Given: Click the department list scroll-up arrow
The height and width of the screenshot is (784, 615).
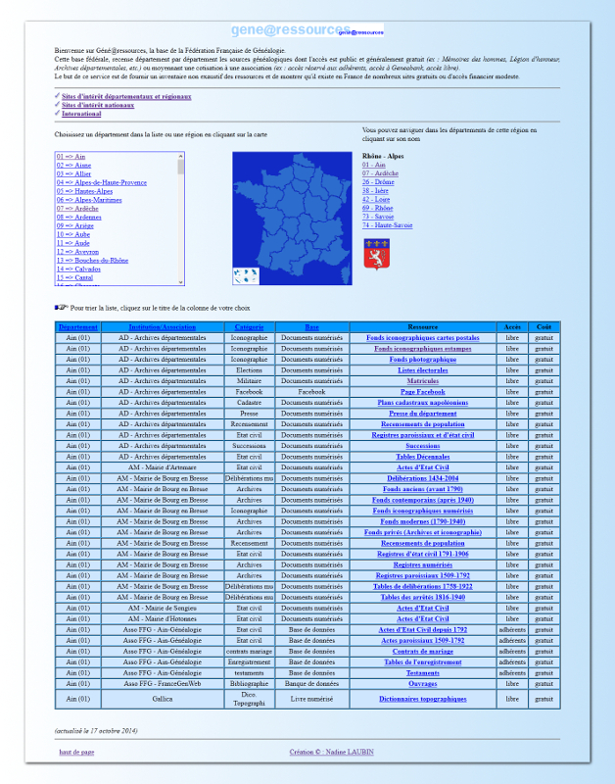Looking at the screenshot, I should pos(181,156).
